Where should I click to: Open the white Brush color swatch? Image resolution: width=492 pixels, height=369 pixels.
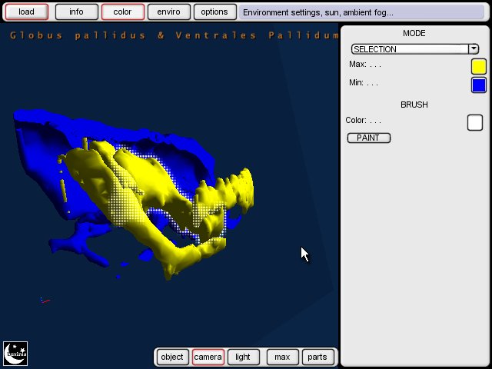[475, 122]
